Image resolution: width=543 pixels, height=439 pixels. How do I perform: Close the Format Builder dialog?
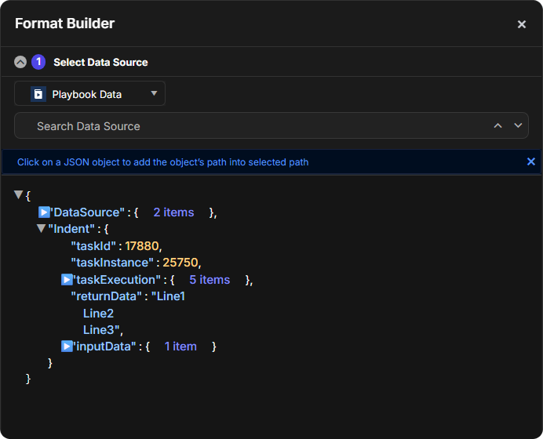tap(522, 24)
